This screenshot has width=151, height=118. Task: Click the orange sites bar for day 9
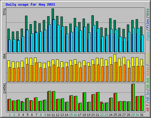tap(45, 75)
